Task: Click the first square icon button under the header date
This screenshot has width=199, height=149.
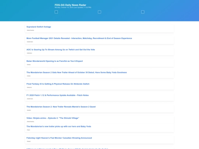Action: click(56, 12)
